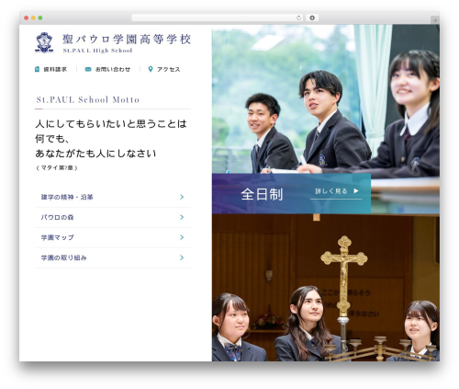The width and height of the screenshot is (459, 389).
Task: Open the 資料請求 link
Action: pyautogui.click(x=55, y=69)
